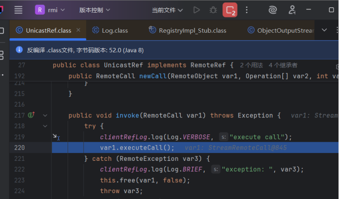Show the hidden editor tabs list

click(324, 30)
